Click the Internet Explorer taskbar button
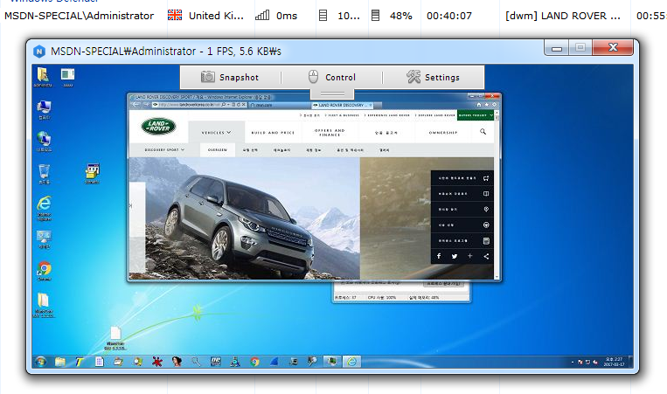667x394 pixels. point(351,362)
